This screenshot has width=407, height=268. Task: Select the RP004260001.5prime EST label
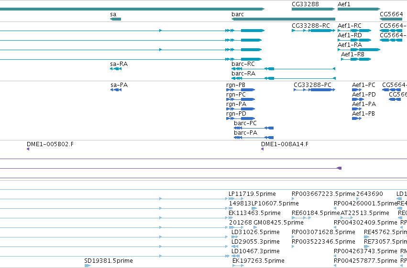point(365,204)
